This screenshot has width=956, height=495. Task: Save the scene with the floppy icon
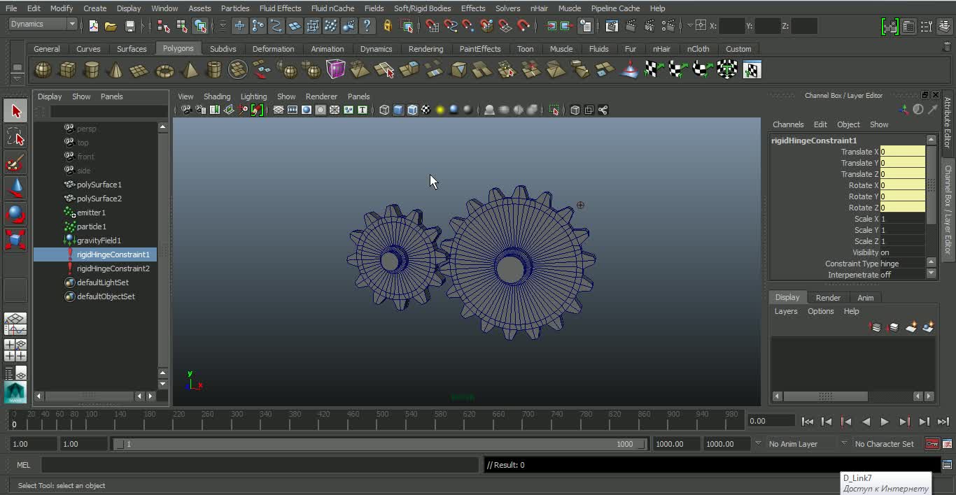point(129,26)
